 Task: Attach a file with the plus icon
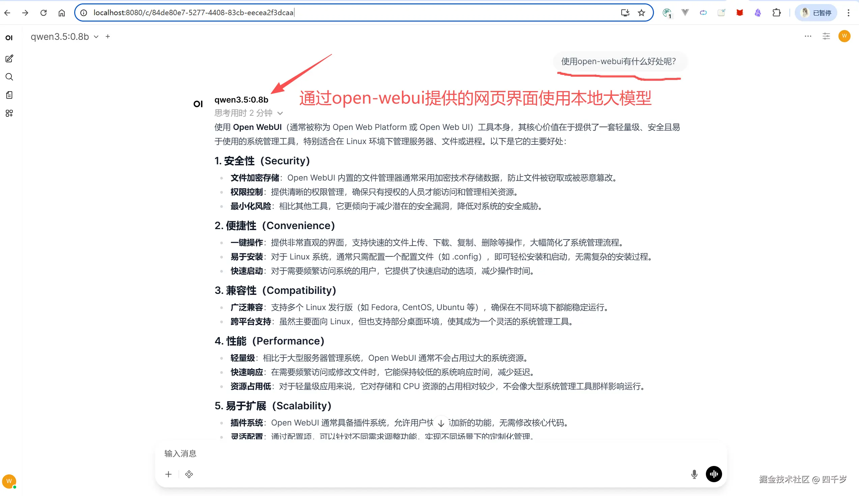coord(168,474)
